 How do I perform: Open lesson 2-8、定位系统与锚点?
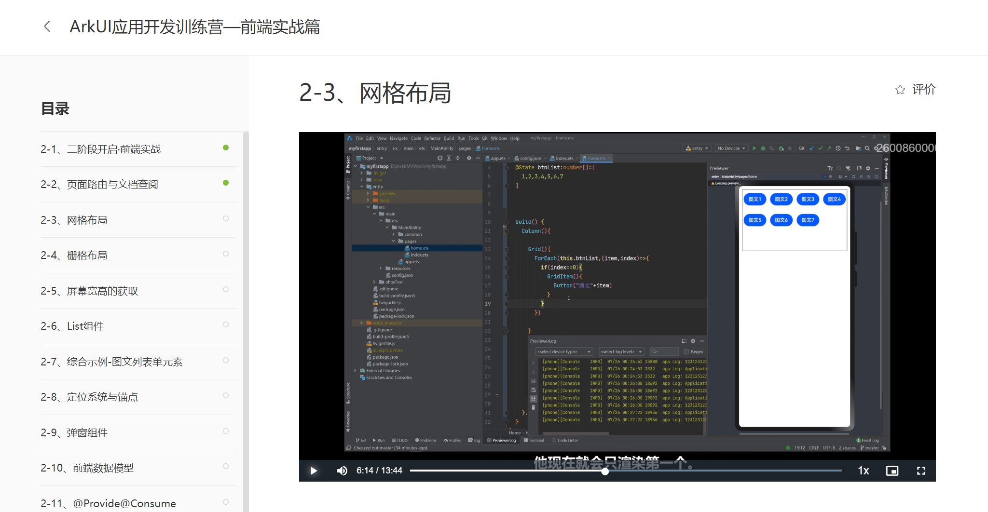139,397
